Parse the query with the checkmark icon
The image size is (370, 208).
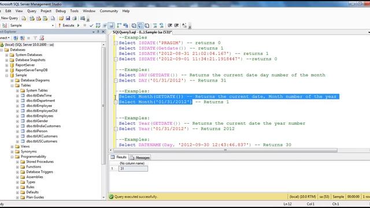point(91,25)
